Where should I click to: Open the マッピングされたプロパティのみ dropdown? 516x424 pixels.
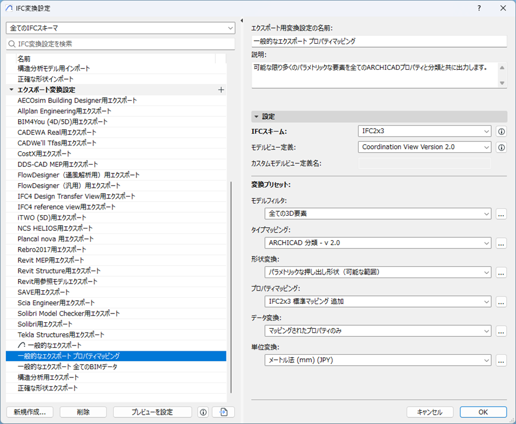click(x=378, y=331)
